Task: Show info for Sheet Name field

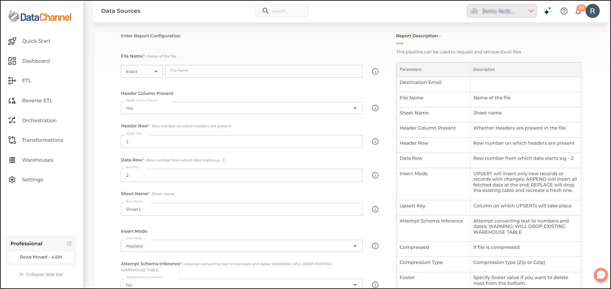Action: 375,209
